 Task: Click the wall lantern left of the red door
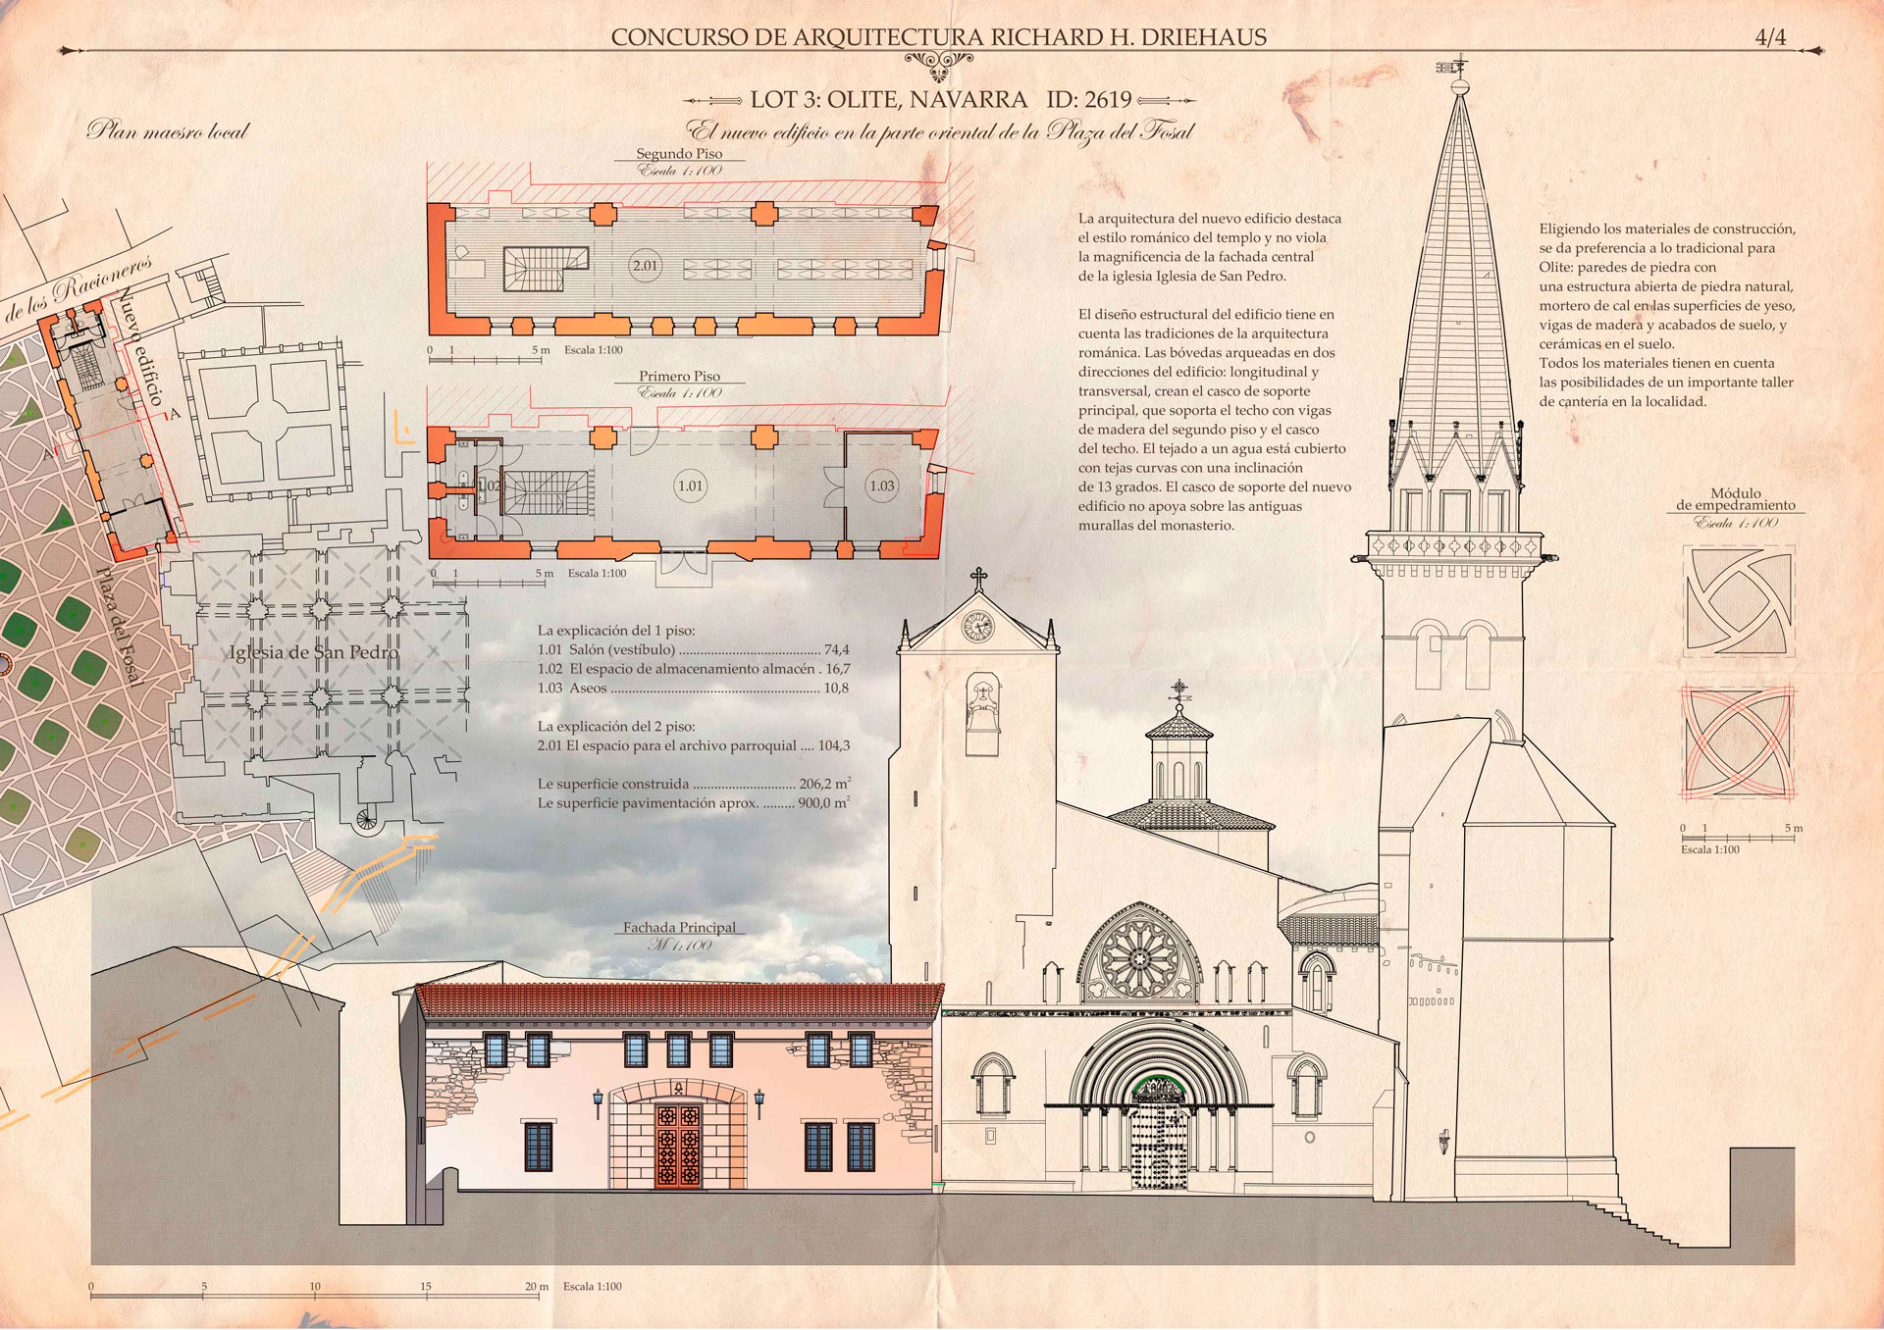[598, 1102]
